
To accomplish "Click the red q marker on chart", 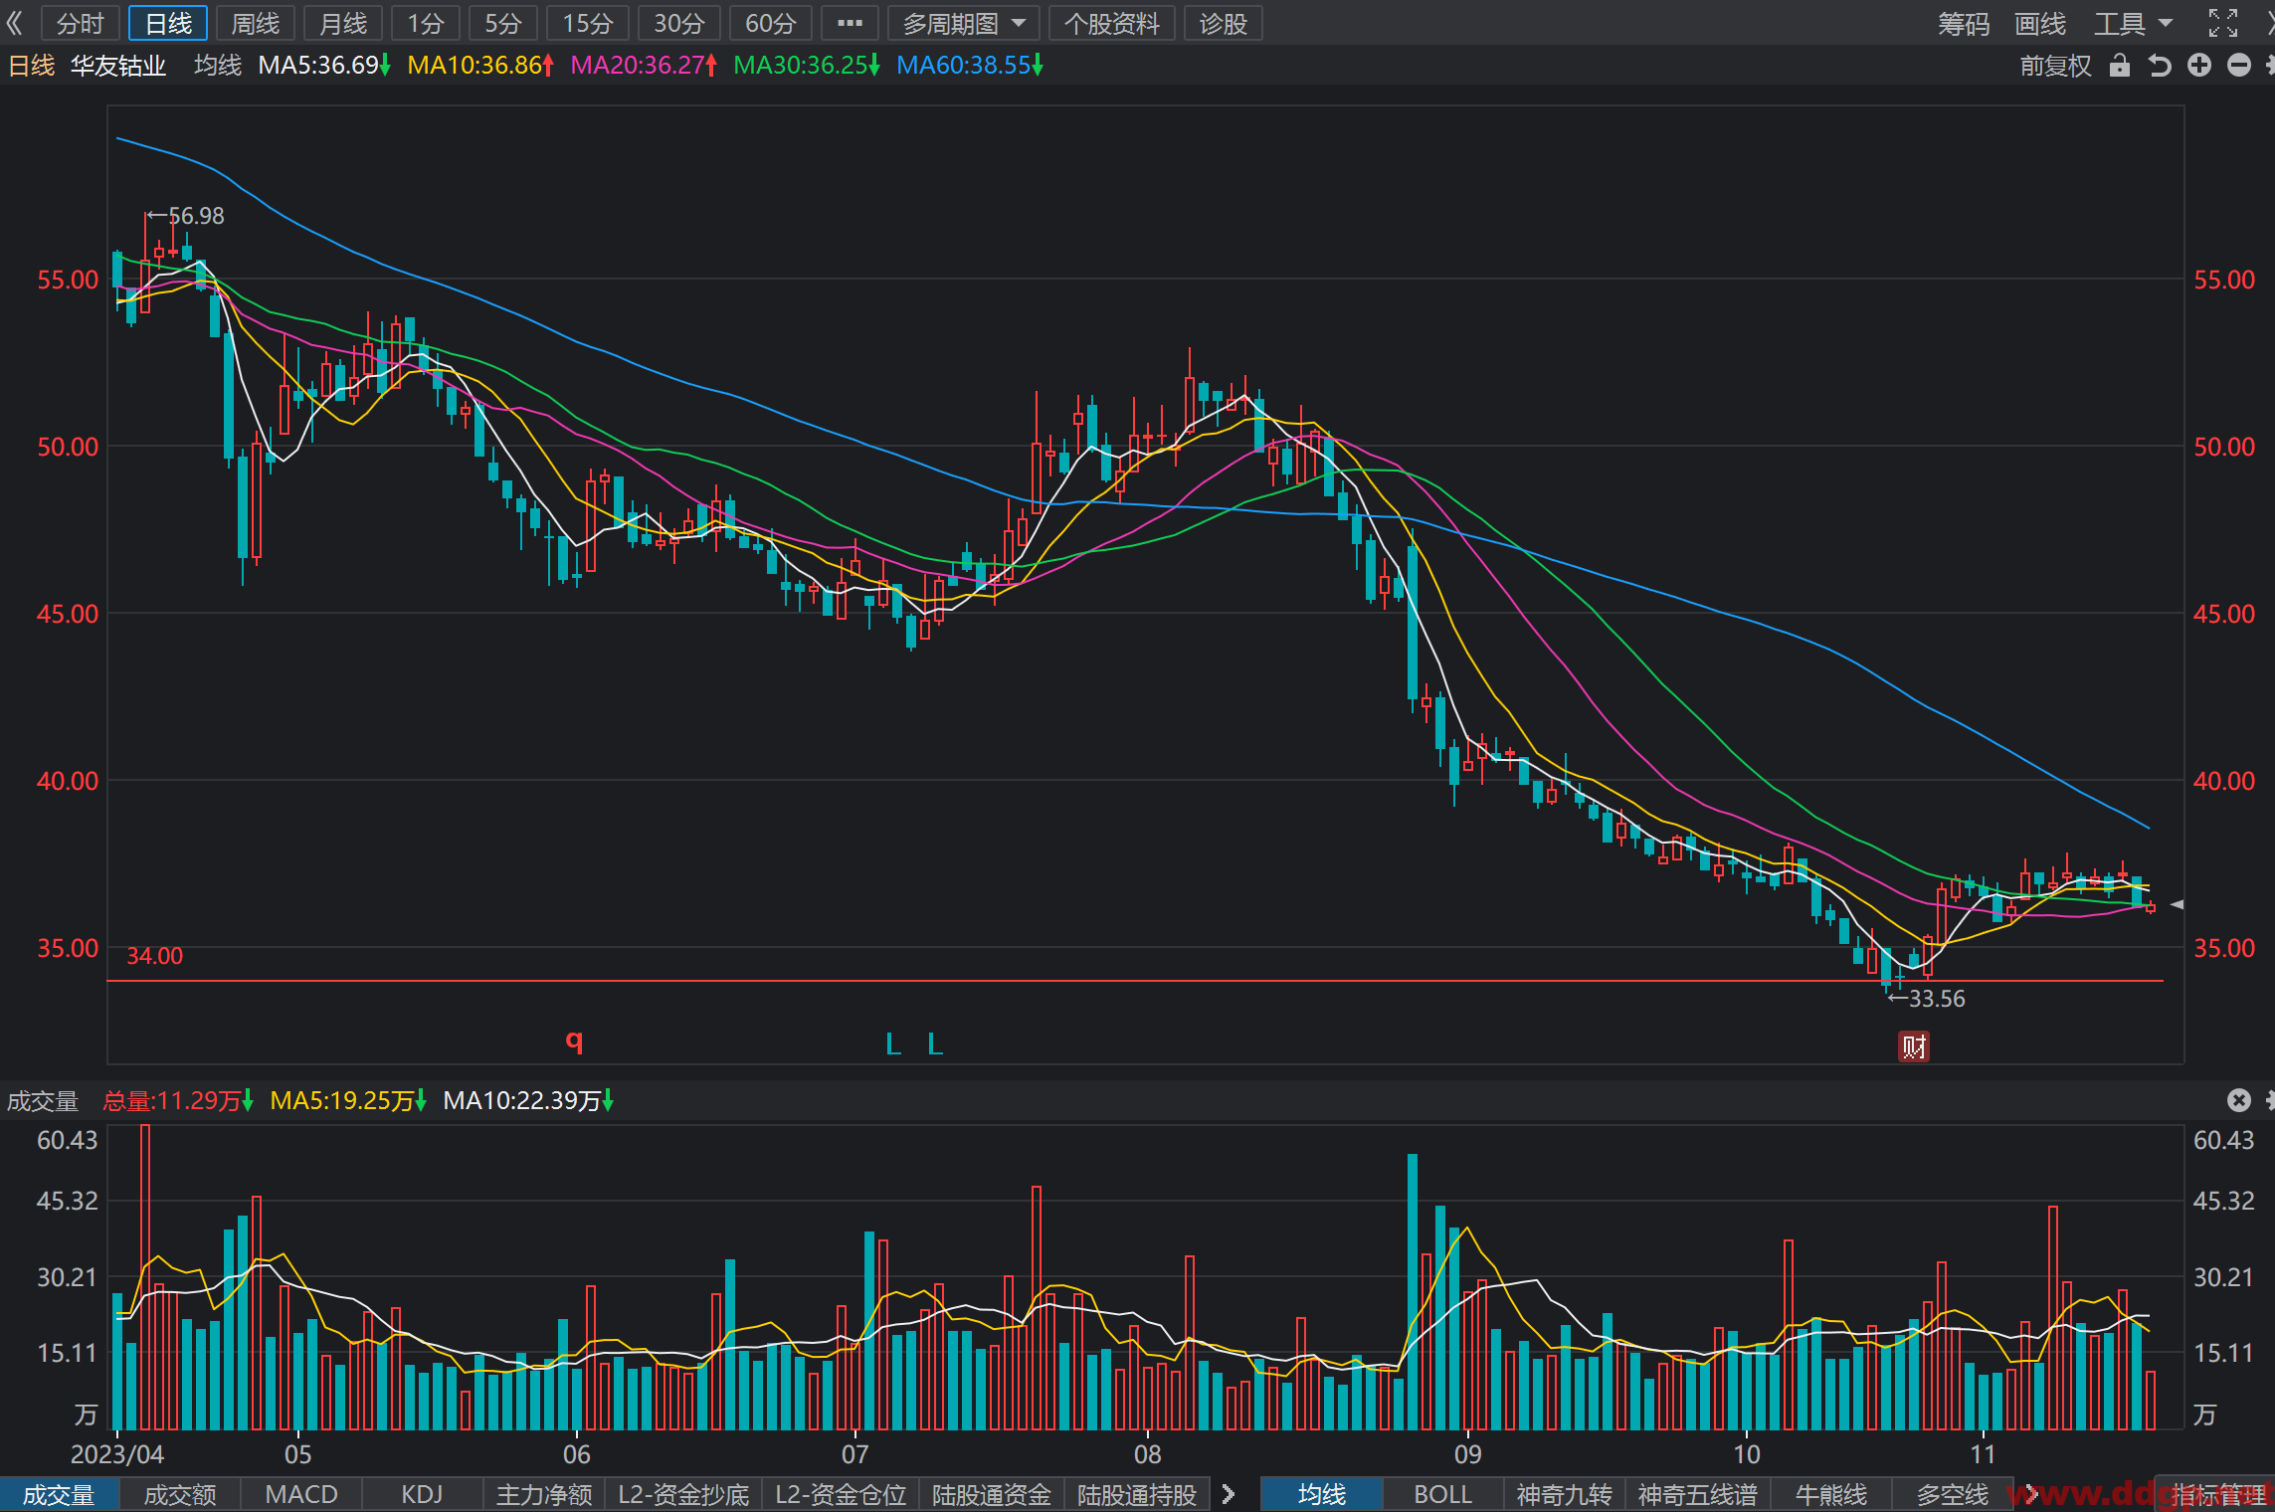I will click(574, 1040).
